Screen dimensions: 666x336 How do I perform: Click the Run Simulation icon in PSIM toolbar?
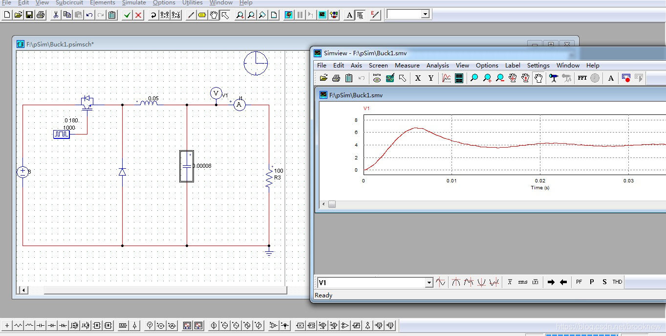pyautogui.click(x=288, y=15)
